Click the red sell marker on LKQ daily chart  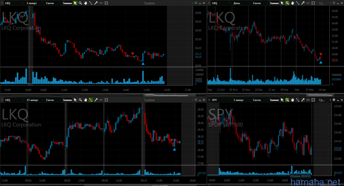[321, 54]
